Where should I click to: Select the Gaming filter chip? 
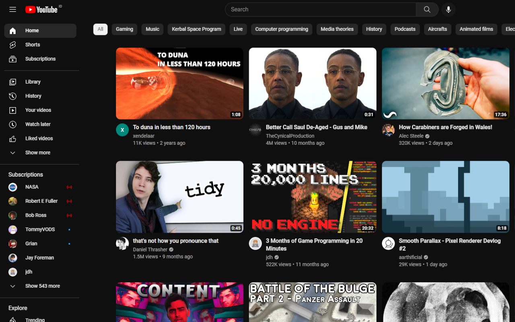(x=124, y=29)
